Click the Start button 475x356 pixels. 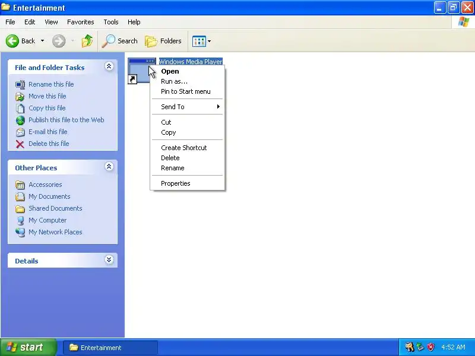point(28,347)
